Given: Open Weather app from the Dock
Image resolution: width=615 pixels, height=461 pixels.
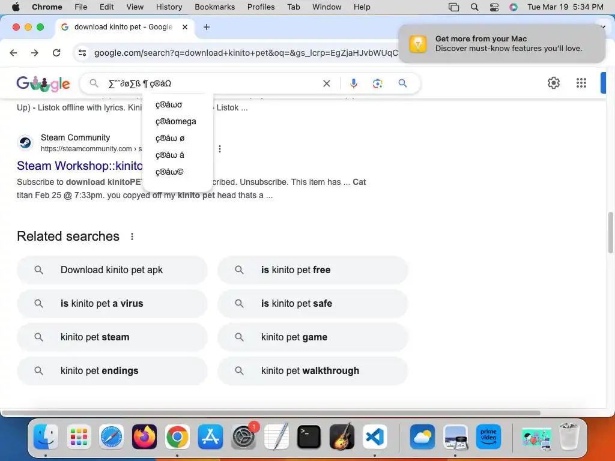Looking at the screenshot, I should [x=422, y=437].
